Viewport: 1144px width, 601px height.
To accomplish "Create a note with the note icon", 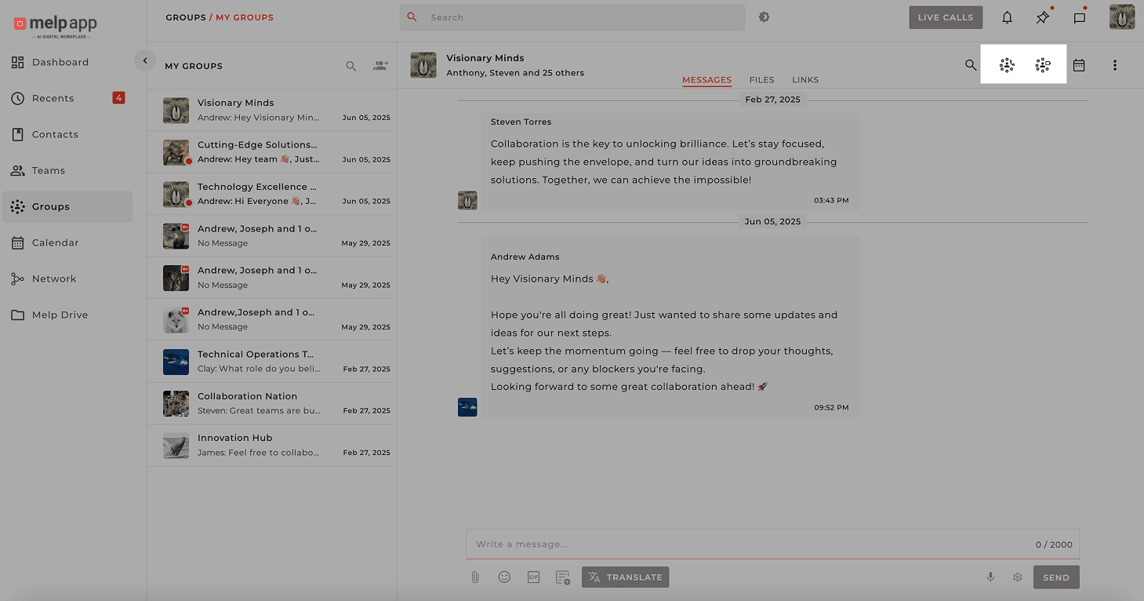I will click(562, 577).
